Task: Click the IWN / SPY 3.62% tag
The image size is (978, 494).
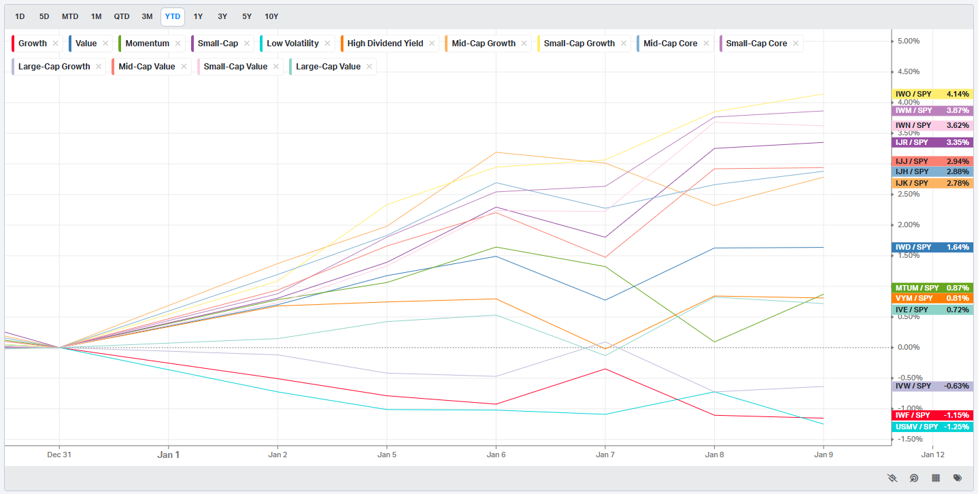Action: pyautogui.click(x=932, y=126)
